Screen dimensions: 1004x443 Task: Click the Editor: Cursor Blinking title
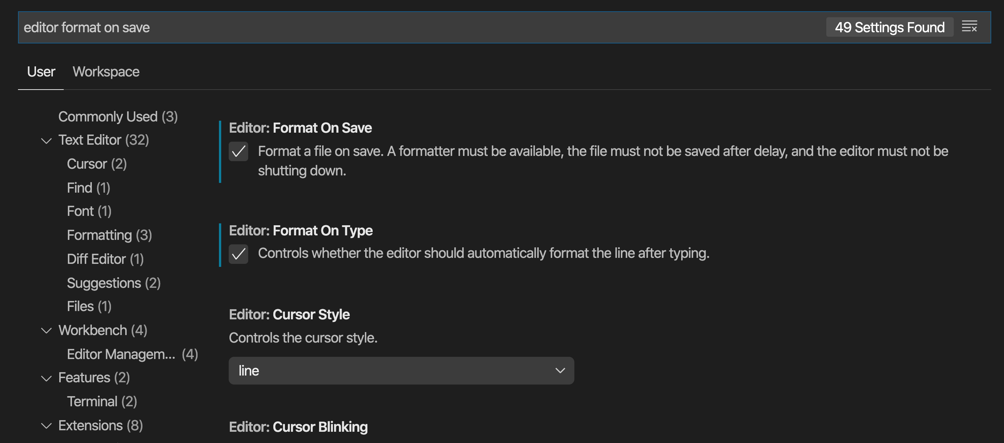[x=298, y=427]
